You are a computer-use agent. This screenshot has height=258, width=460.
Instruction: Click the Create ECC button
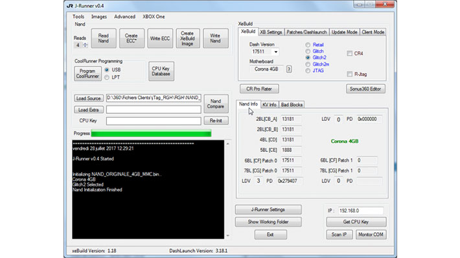(132, 38)
